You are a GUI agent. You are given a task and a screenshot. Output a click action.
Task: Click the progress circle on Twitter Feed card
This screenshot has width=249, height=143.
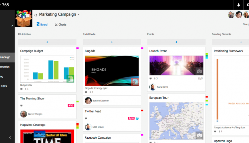pos(137,118)
